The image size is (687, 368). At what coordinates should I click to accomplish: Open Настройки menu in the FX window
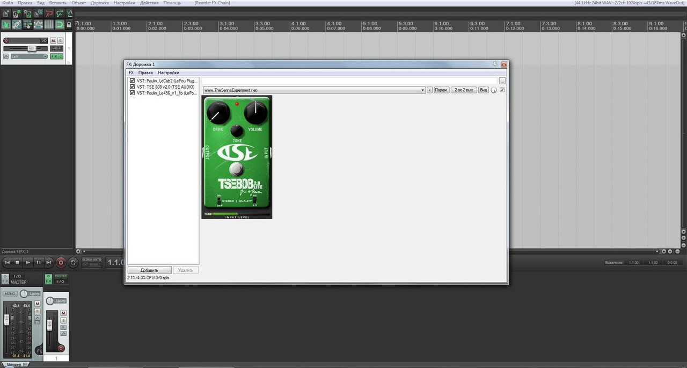click(x=169, y=73)
